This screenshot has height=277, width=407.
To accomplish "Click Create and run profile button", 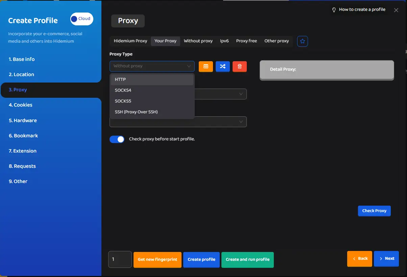I will click(247, 259).
